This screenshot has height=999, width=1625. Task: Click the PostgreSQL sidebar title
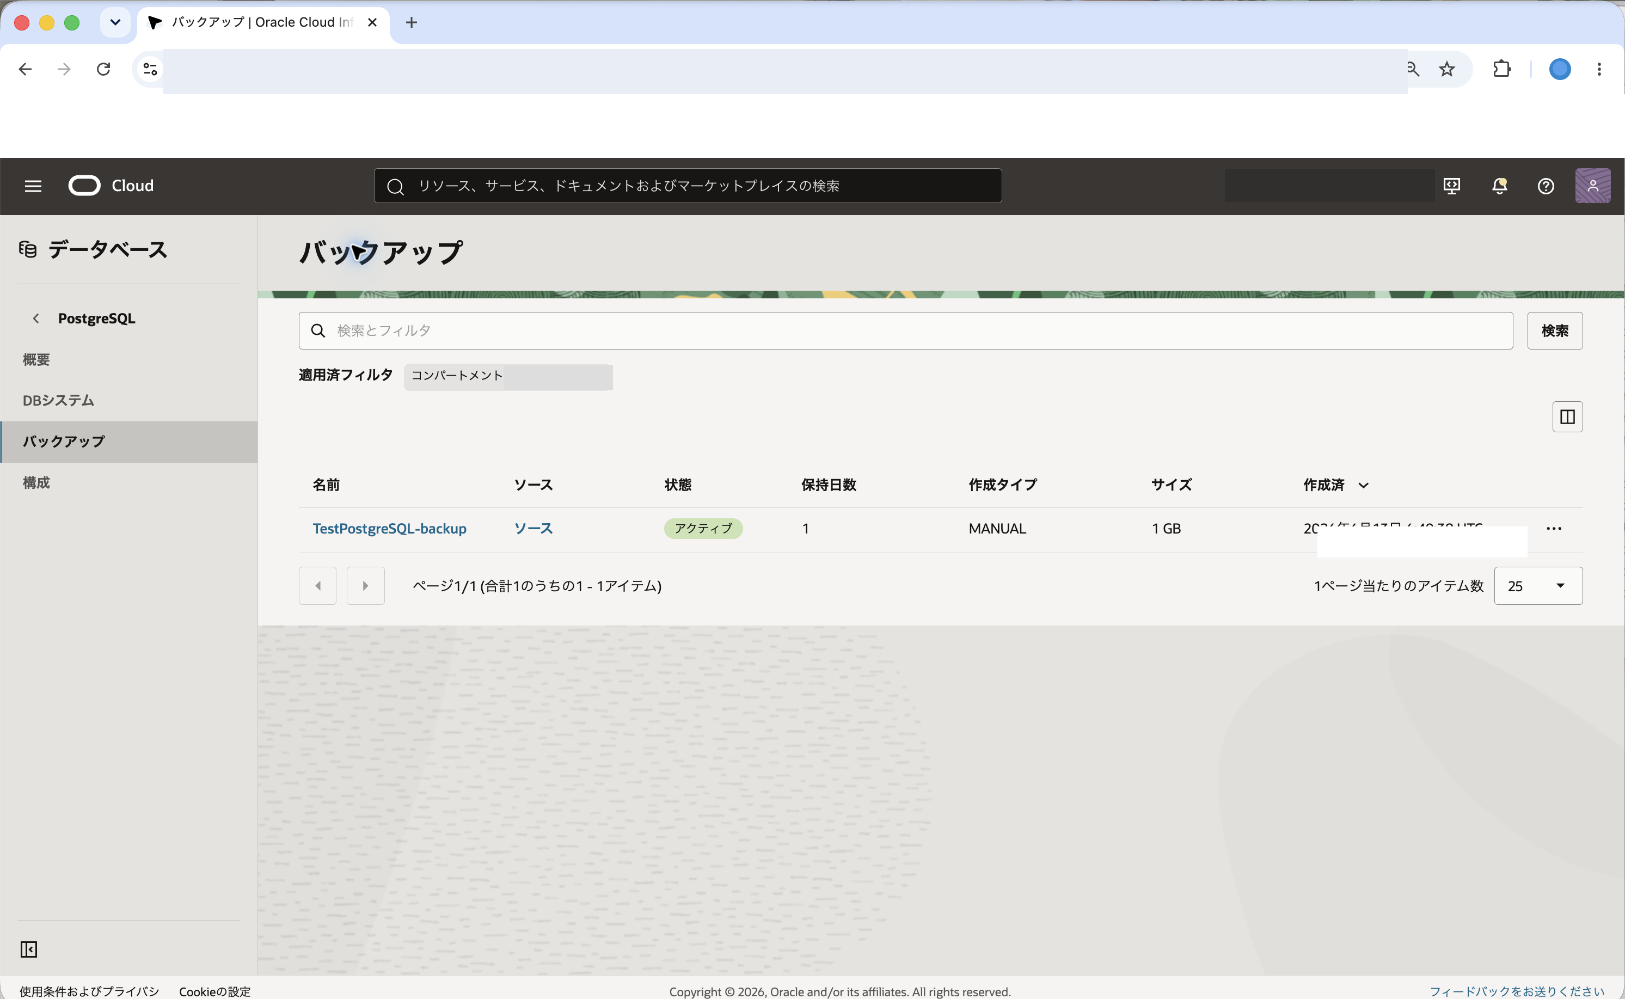coord(96,318)
